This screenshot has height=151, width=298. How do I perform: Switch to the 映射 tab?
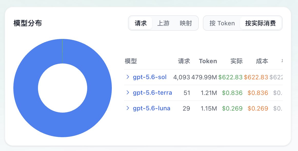coord(186,23)
